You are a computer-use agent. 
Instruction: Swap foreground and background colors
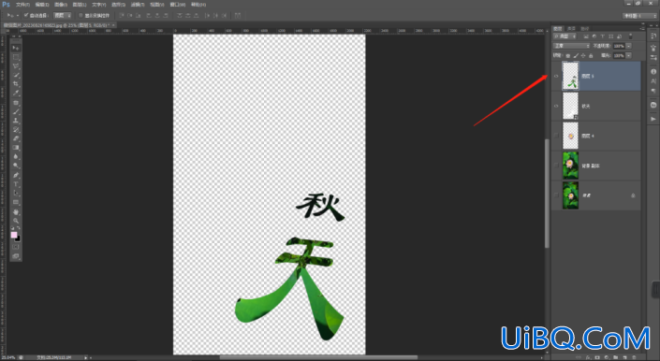tap(19, 228)
